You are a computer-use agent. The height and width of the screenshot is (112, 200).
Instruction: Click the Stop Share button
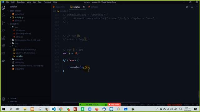114,105
